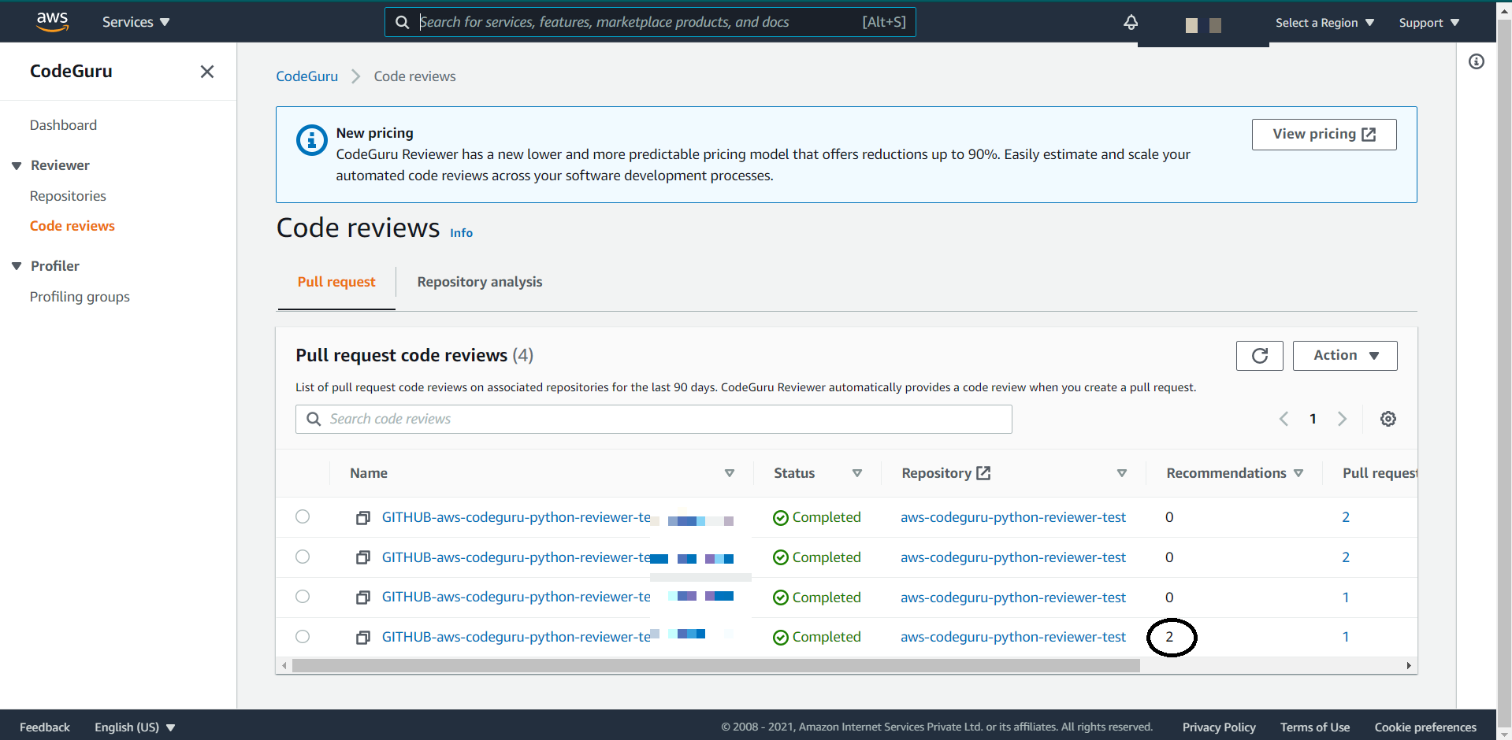Click the refresh code reviews button
Image resolution: width=1512 pixels, height=740 pixels.
coord(1259,356)
